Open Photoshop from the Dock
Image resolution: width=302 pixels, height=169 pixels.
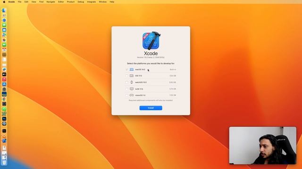[x=4, y=119]
